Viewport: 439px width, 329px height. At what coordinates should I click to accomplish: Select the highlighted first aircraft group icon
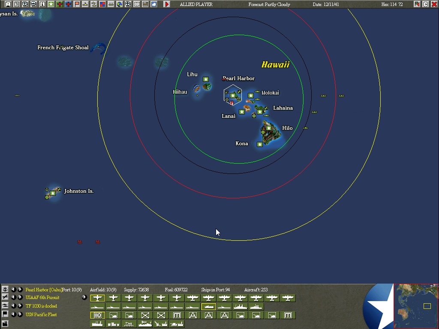click(x=97, y=298)
